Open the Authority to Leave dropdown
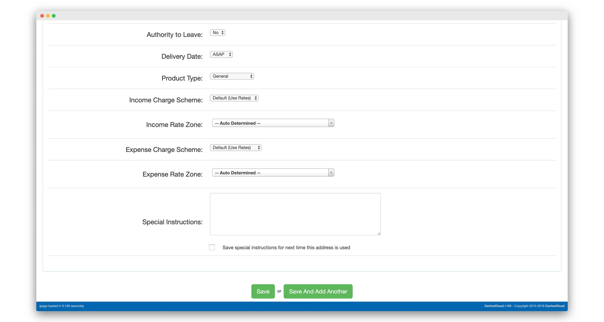The width and height of the screenshot is (604, 322). [x=217, y=33]
